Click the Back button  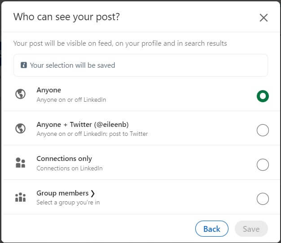211,229
